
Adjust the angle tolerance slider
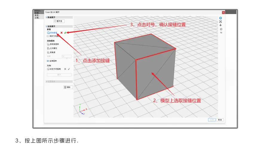(67, 58)
